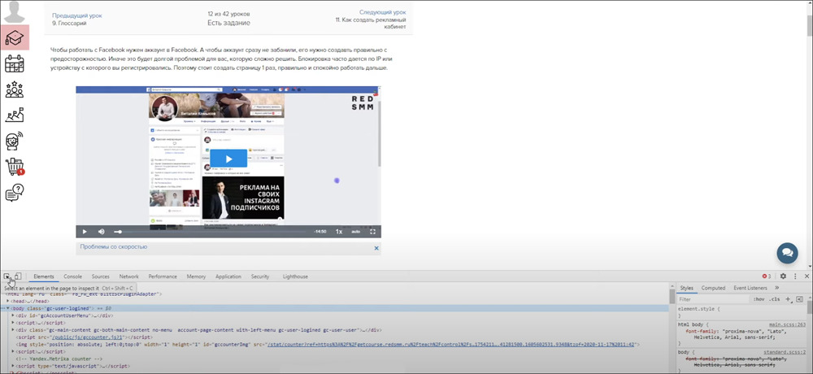The image size is (813, 374).
Task: Toggle the computed styles sidebar pane icon
Action: [799, 298]
